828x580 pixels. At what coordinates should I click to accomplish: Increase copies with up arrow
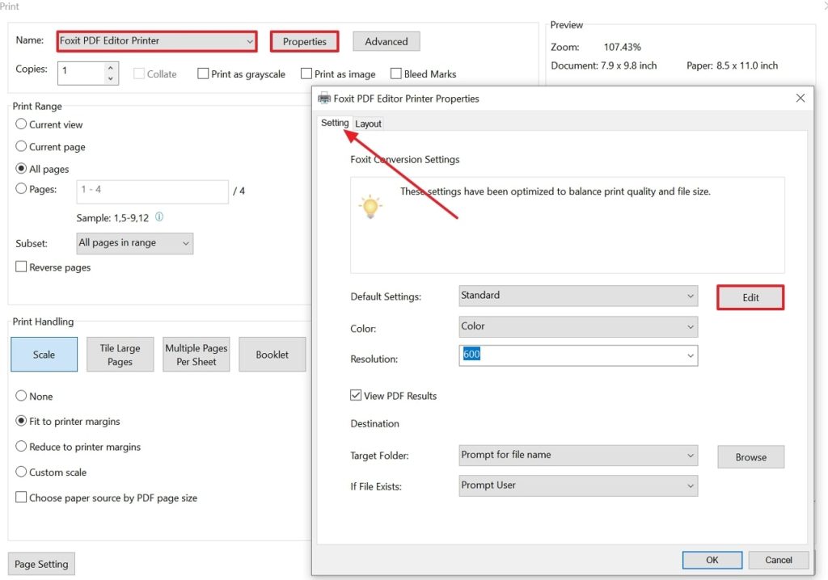(x=110, y=68)
